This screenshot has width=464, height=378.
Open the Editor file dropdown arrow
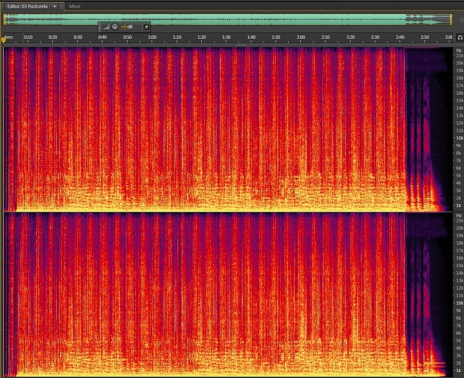pyautogui.click(x=54, y=6)
